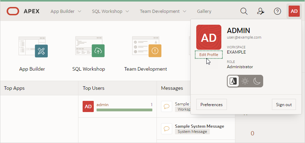
Task: Click the App Builder label under icon
Action: pos(32,69)
